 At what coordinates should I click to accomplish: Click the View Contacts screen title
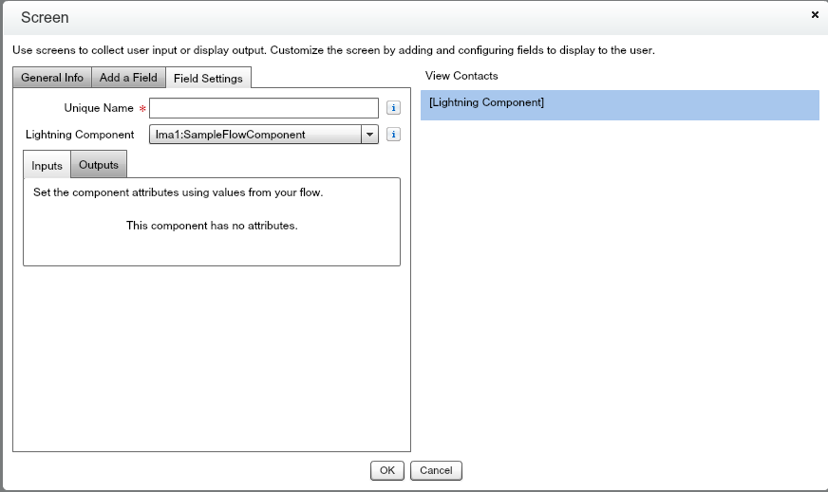(461, 76)
